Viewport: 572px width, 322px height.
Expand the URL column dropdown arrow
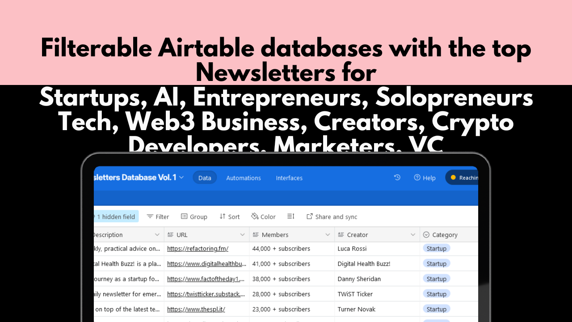[242, 235]
